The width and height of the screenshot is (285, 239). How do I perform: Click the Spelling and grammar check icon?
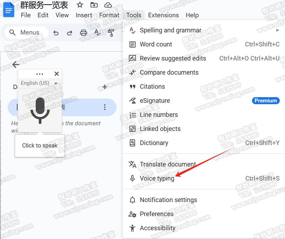(x=132, y=30)
